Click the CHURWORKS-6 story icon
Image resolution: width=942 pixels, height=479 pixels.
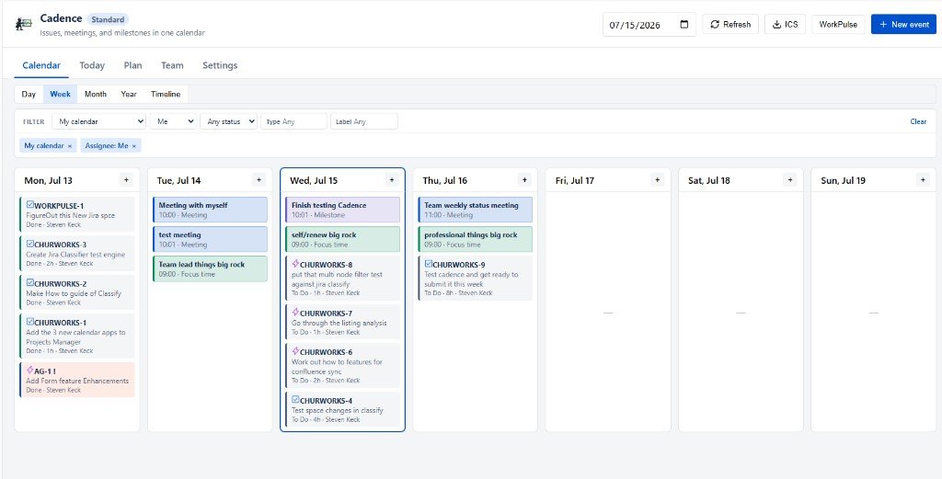click(295, 351)
